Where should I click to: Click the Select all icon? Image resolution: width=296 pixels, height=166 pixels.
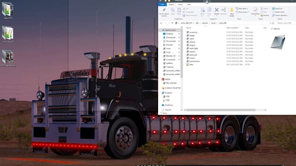point(277,9)
